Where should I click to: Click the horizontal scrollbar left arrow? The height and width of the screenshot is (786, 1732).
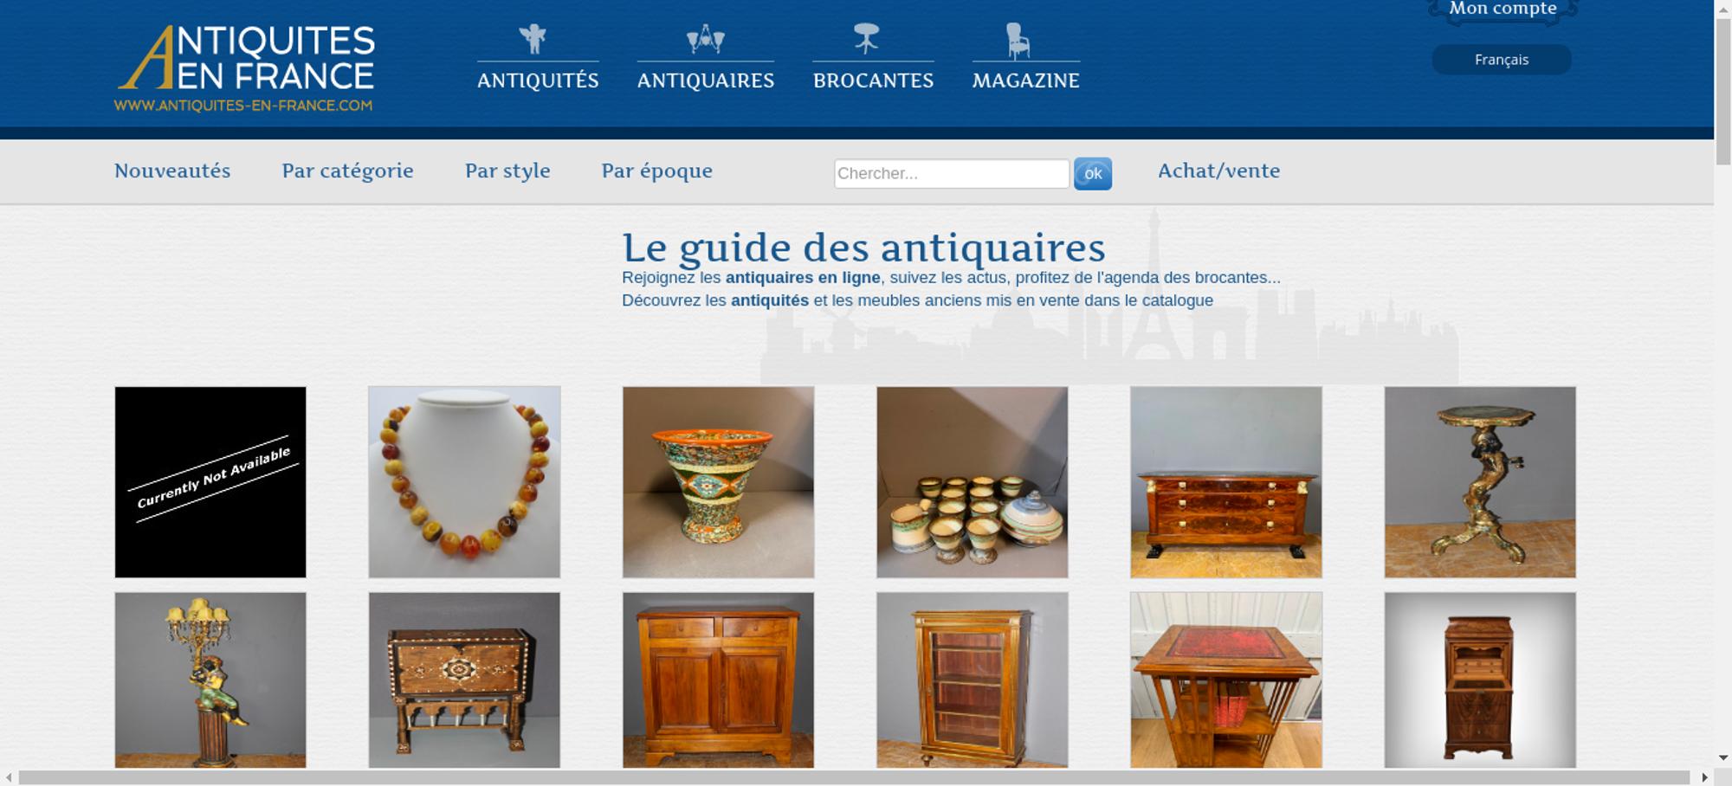coord(9,777)
